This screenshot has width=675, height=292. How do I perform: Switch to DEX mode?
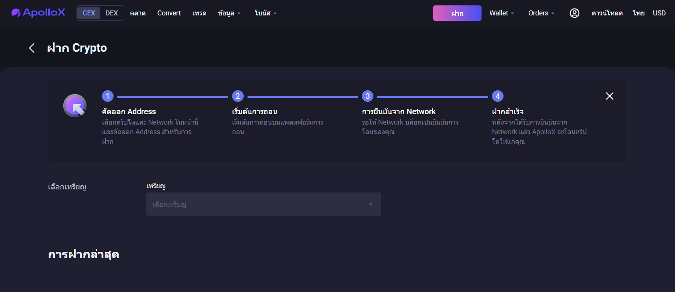pyautogui.click(x=112, y=13)
